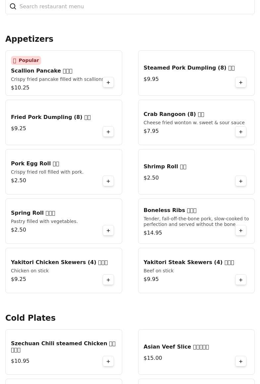Add Spring Roll to order

pos(108,231)
